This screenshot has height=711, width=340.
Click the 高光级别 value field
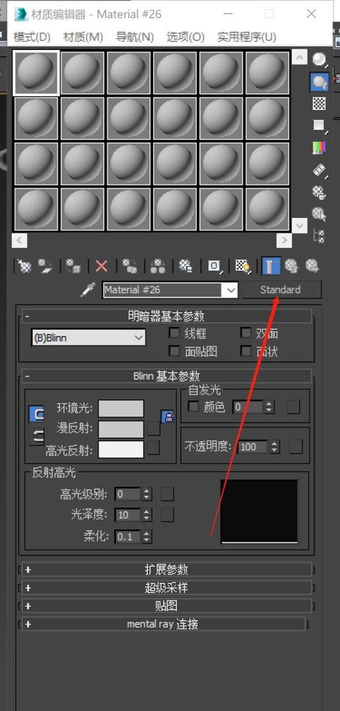(x=128, y=494)
